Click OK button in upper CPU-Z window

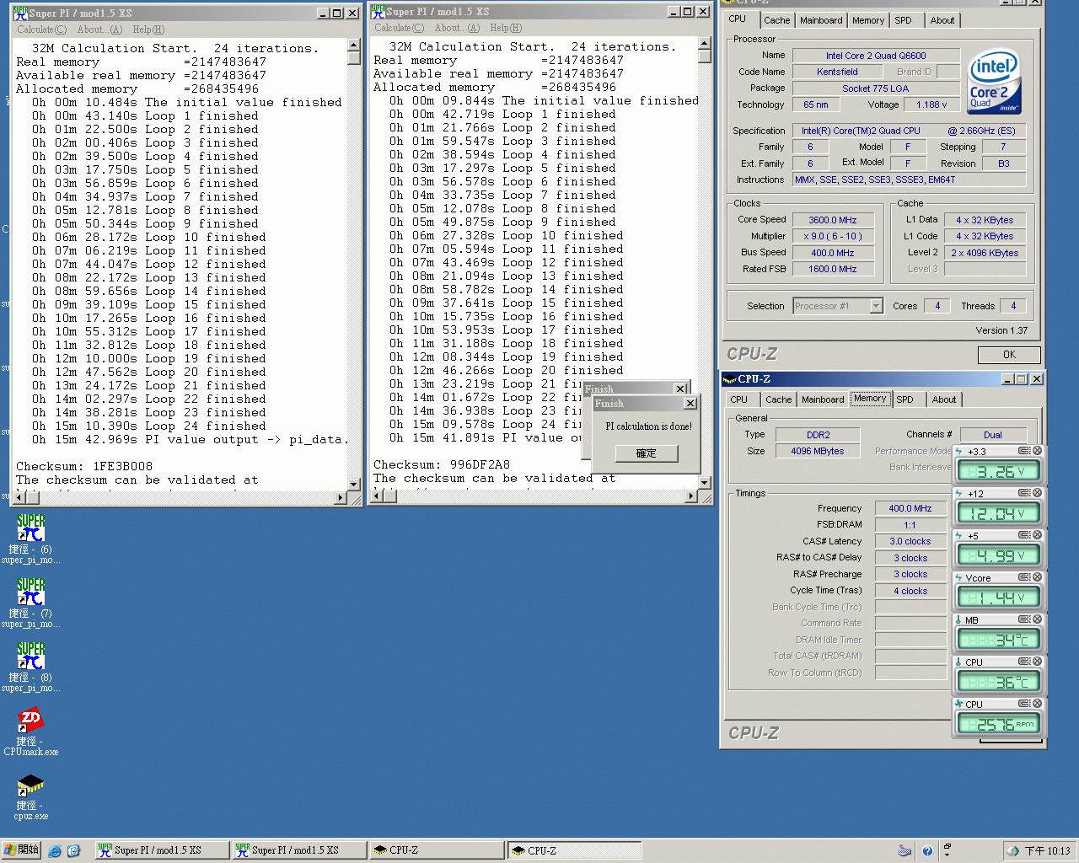[1009, 355]
